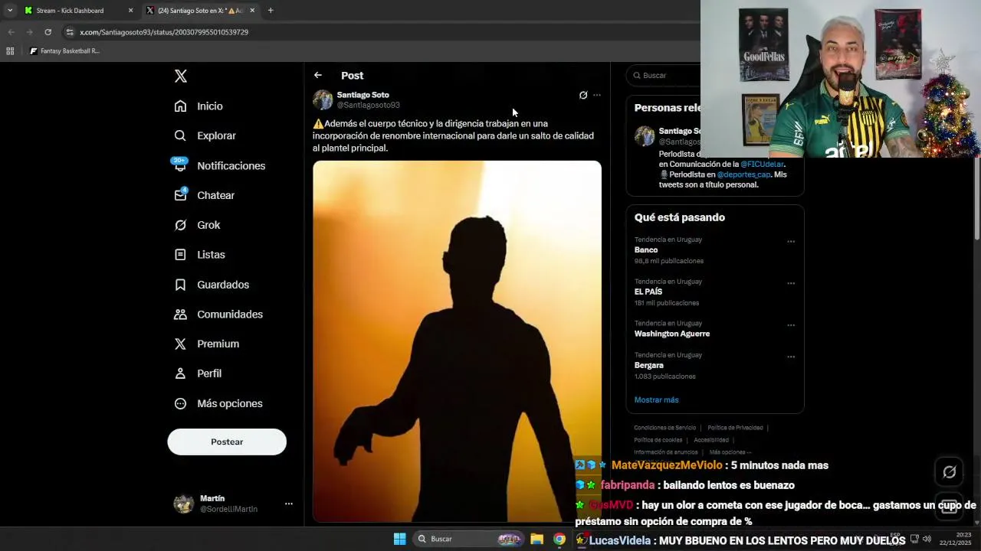Open Accesibilidad footer link
This screenshot has width=981, height=551.
(711, 440)
